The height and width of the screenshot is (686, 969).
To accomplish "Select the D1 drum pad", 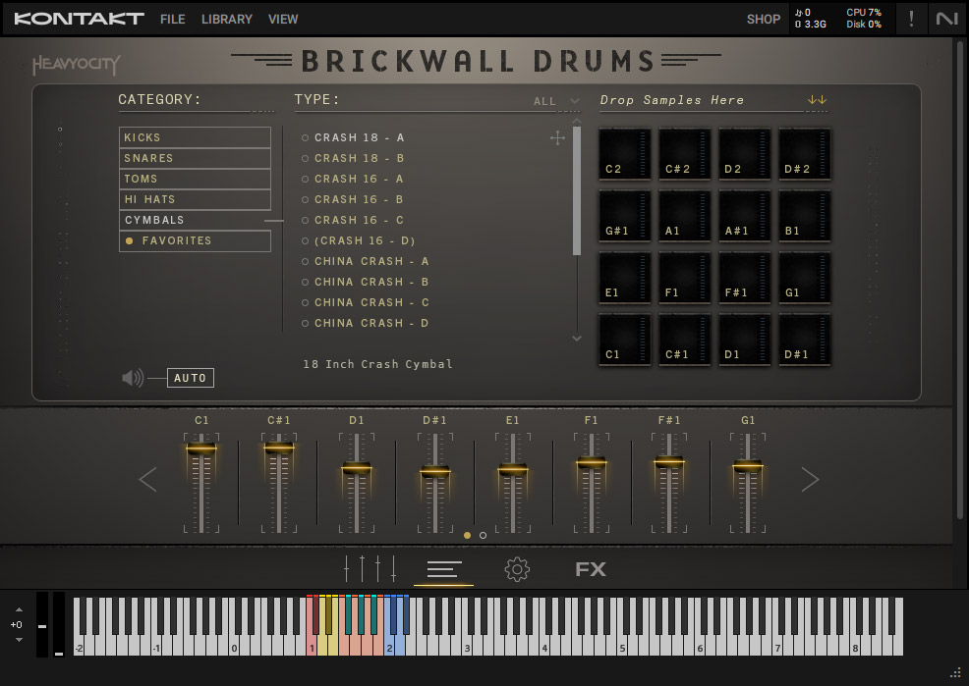I will coord(745,340).
